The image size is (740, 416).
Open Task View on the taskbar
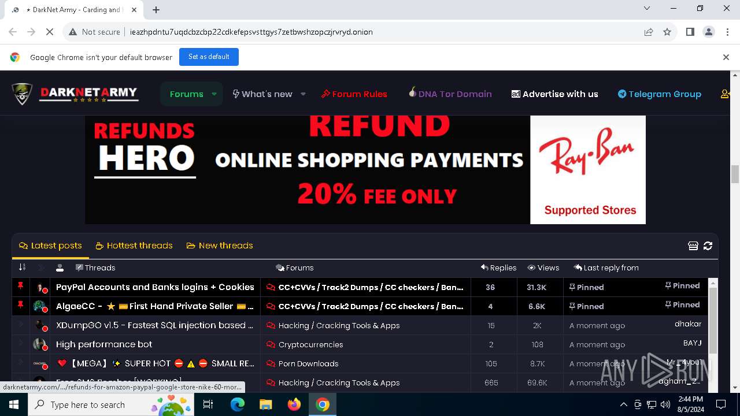tap(208, 404)
